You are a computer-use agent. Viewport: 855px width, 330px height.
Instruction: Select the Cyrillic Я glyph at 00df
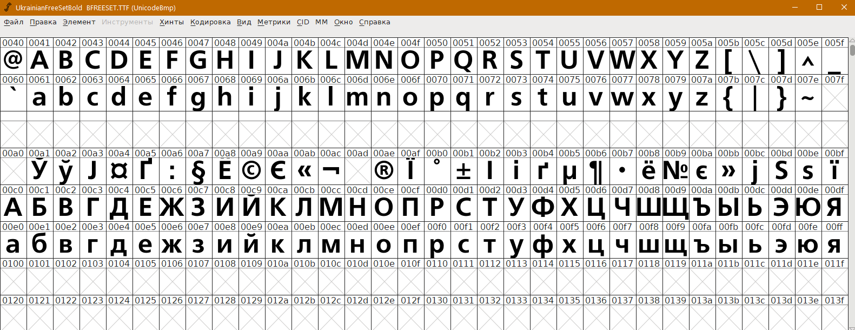pyautogui.click(x=834, y=208)
